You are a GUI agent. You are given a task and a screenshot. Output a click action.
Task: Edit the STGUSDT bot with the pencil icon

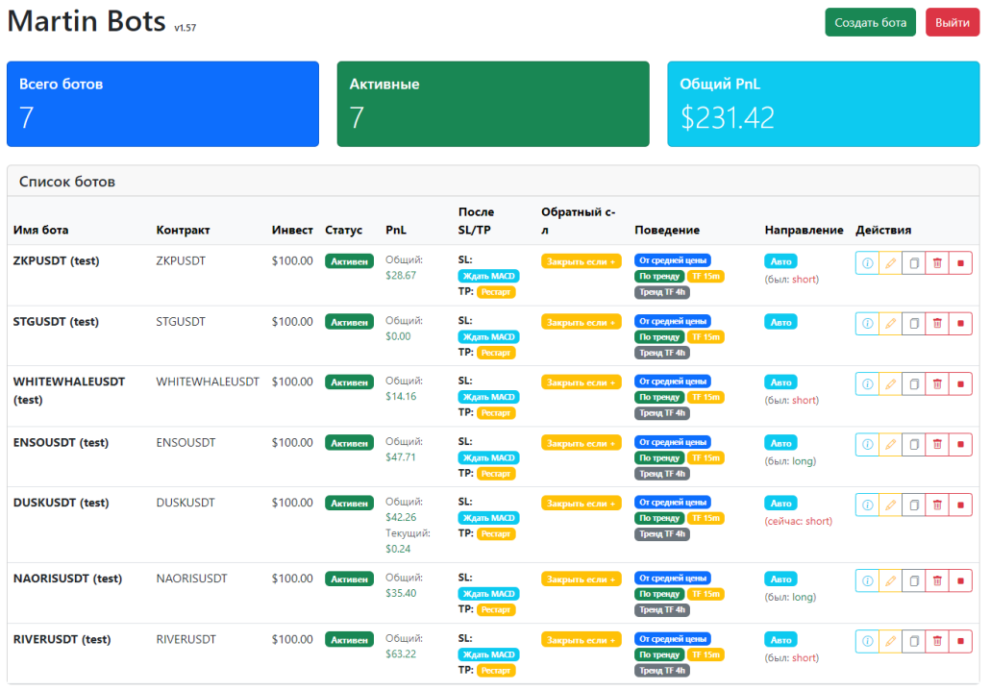click(890, 324)
